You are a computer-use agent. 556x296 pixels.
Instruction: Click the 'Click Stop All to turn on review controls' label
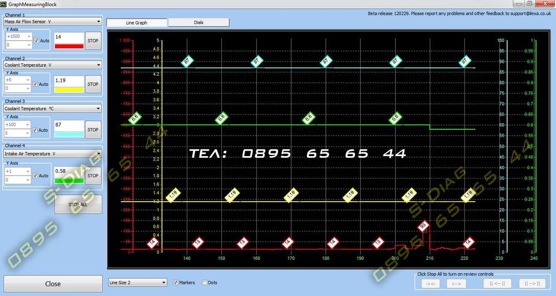(x=455, y=274)
